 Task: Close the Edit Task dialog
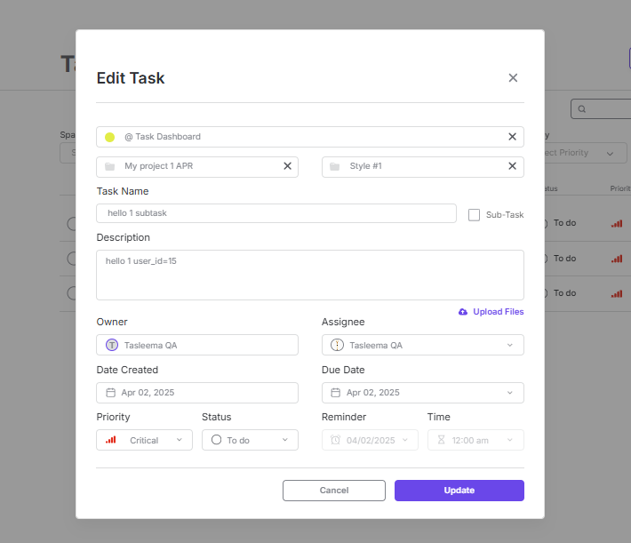click(x=513, y=78)
